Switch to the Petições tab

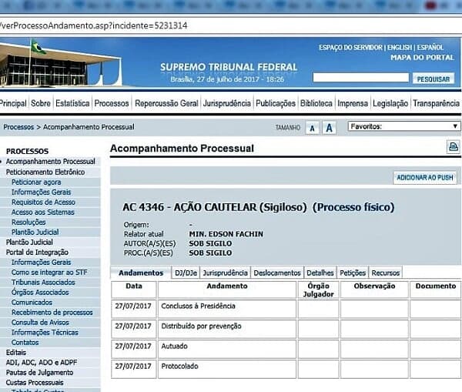(352, 273)
